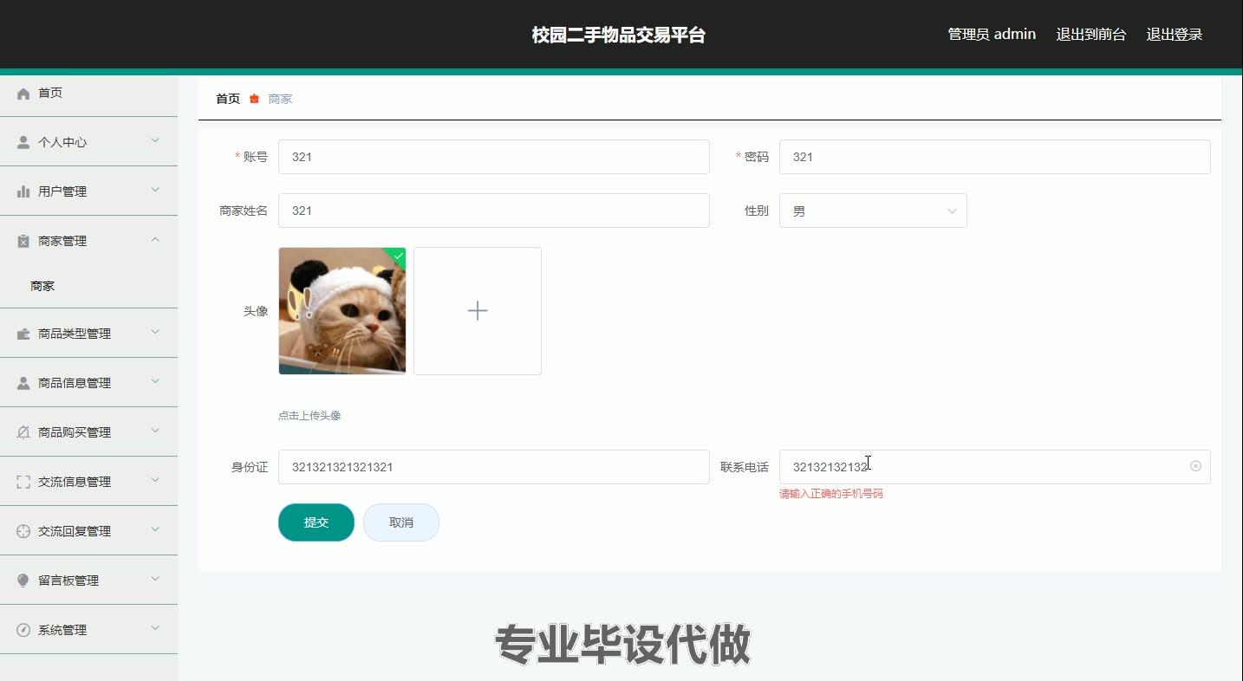
Task: Open the 商品购买管理 menu label
Action: (x=75, y=433)
